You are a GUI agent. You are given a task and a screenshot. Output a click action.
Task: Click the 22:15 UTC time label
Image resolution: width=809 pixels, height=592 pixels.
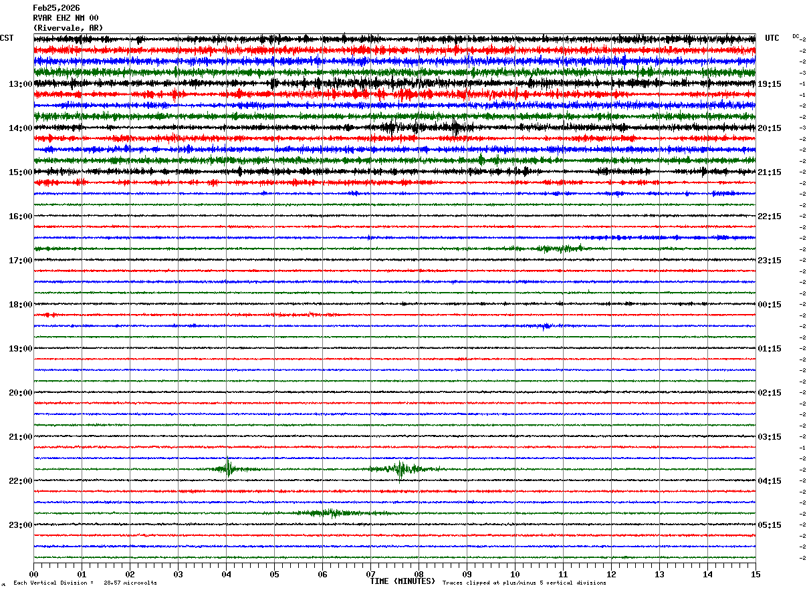pos(770,216)
